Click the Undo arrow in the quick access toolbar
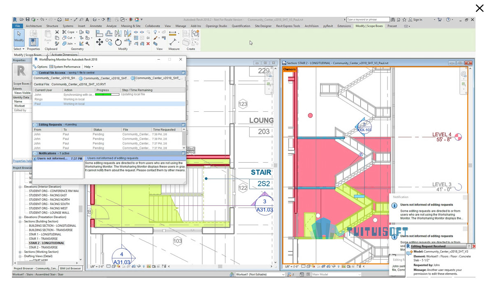This screenshot has height=286, width=487. pos(42,20)
